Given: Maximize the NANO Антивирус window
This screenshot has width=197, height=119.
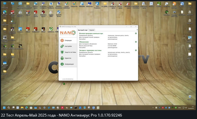Looking at the screenshot, I should tap(131, 27).
